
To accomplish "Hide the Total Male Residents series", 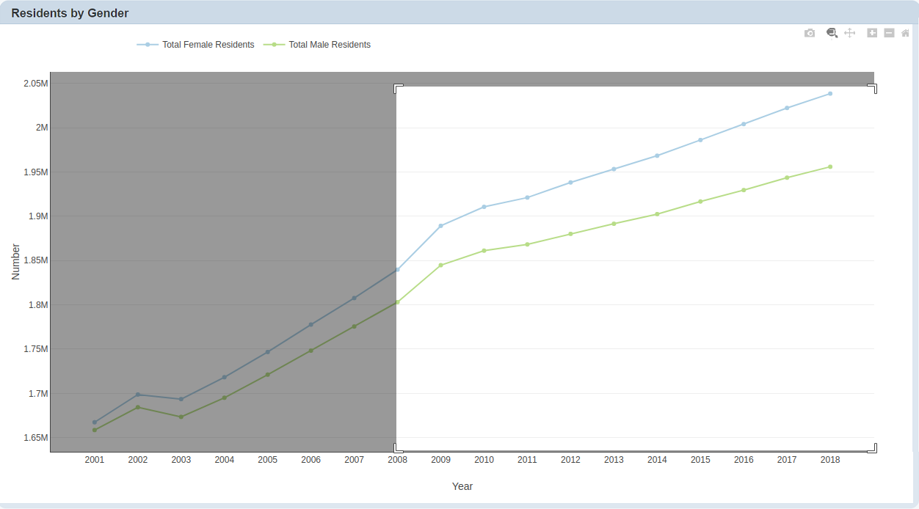I will pos(317,45).
